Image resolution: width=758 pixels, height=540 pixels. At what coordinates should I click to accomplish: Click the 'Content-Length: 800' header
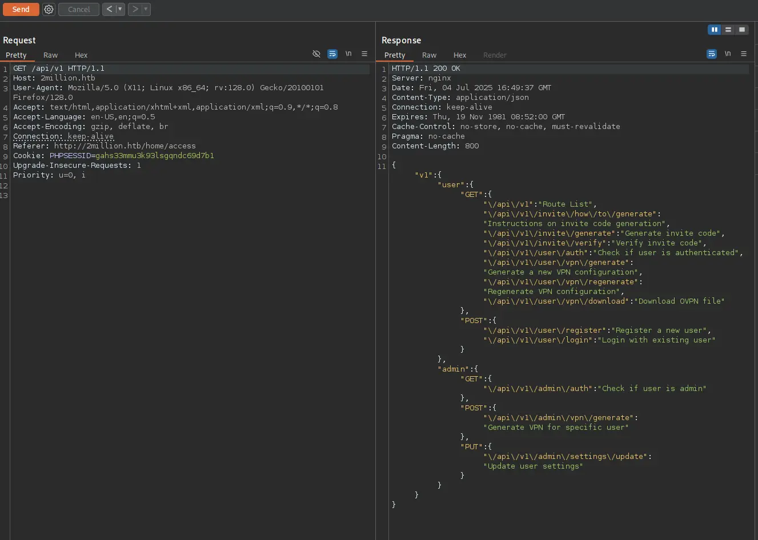coord(435,146)
